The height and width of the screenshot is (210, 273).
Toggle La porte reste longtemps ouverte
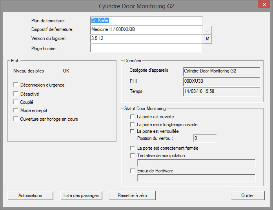coord(132,125)
